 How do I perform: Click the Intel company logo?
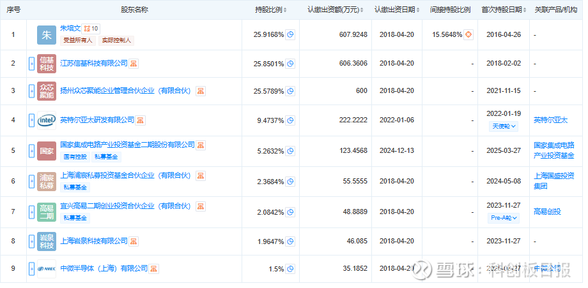coord(47,120)
